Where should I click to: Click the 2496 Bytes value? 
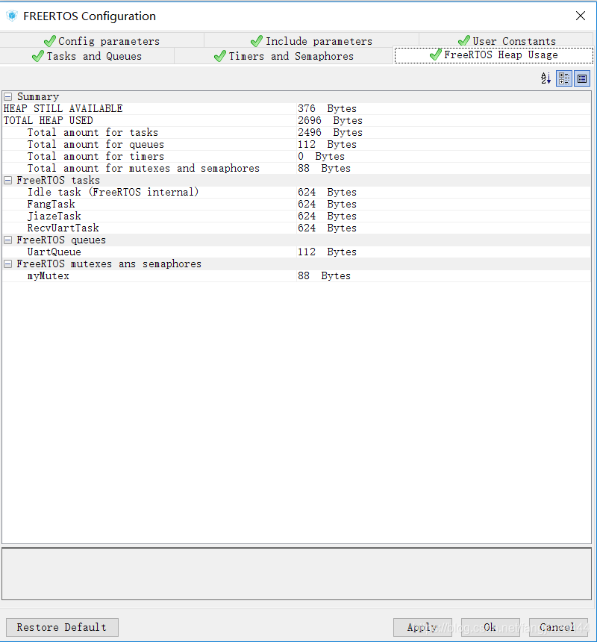coord(330,132)
